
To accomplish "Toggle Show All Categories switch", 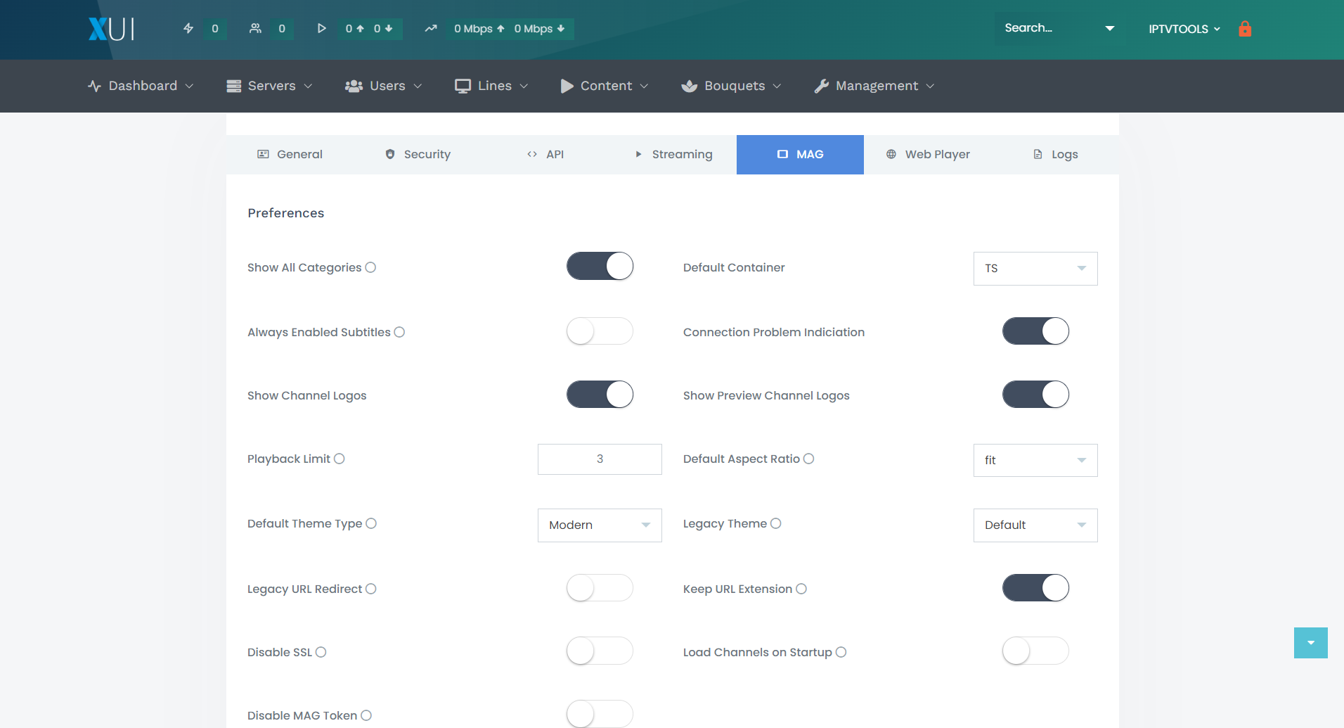I will point(600,266).
